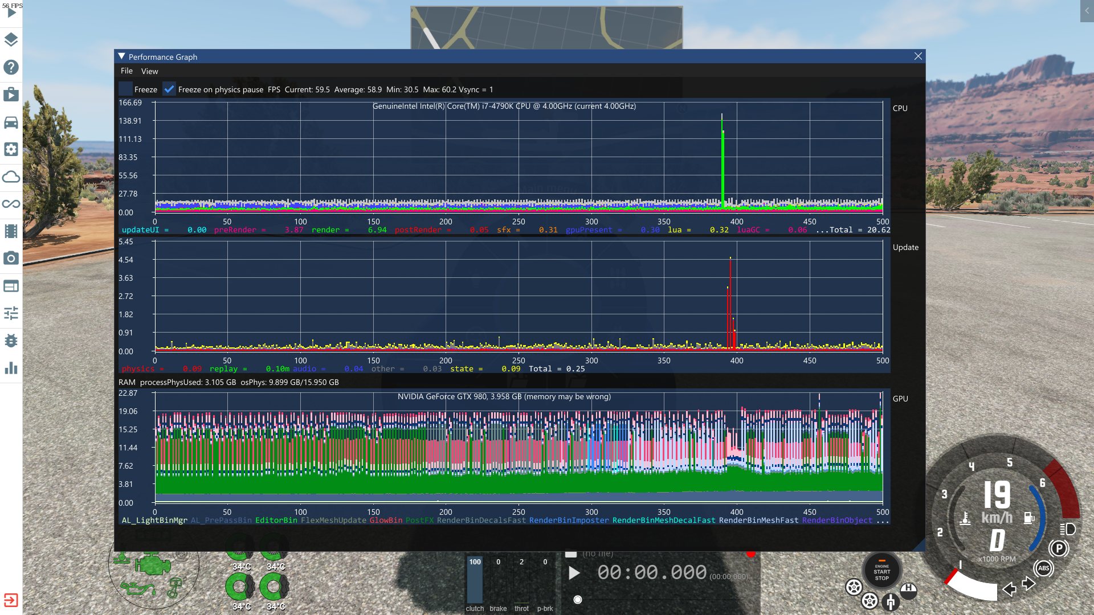Click the infinity loop icon in sidebar
This screenshot has width=1094, height=615.
(11, 204)
